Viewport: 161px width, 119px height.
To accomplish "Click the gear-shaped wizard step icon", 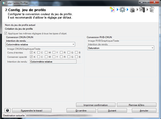I will 122,10.
